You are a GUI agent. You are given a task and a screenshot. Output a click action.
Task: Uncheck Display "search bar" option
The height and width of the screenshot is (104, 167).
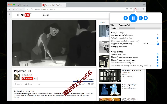pyautogui.click(x=158, y=54)
